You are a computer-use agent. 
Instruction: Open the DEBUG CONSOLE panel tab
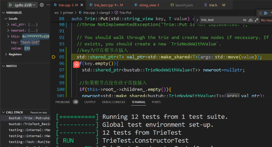[x=114, y=102]
